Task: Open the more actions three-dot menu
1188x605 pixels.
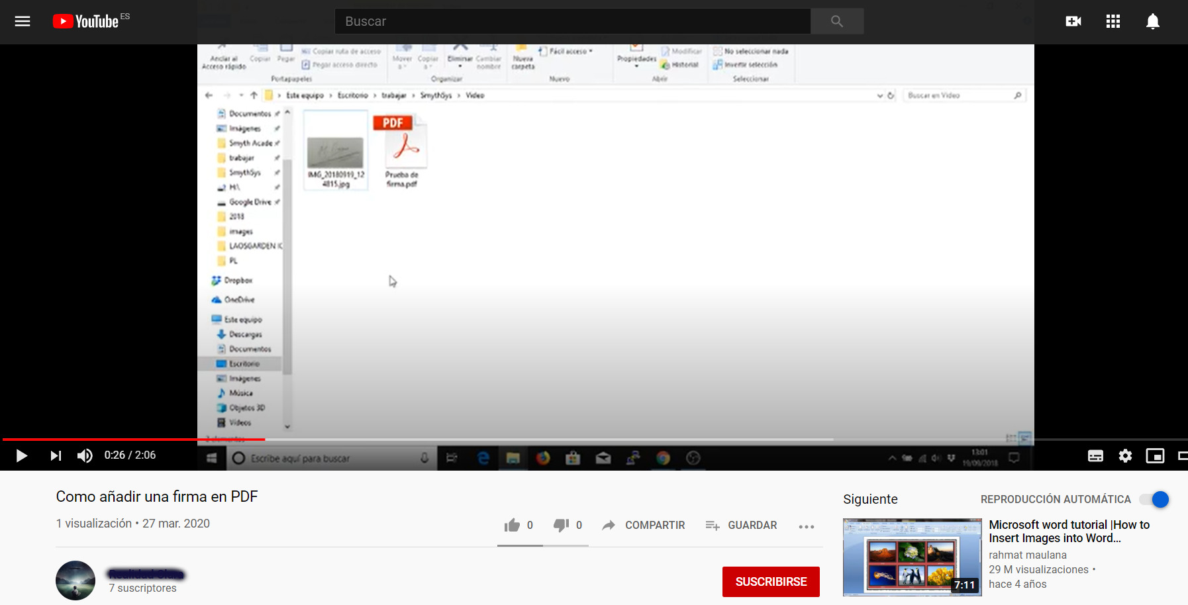Action: click(806, 526)
